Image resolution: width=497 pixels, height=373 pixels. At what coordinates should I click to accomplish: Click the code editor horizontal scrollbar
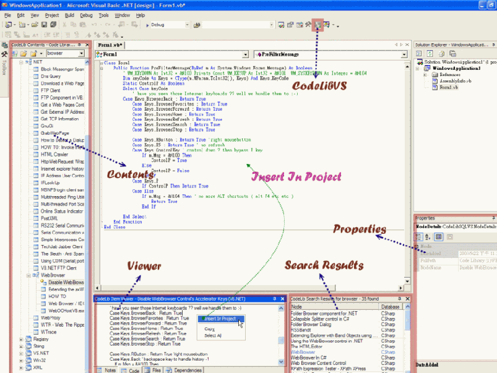point(249,288)
